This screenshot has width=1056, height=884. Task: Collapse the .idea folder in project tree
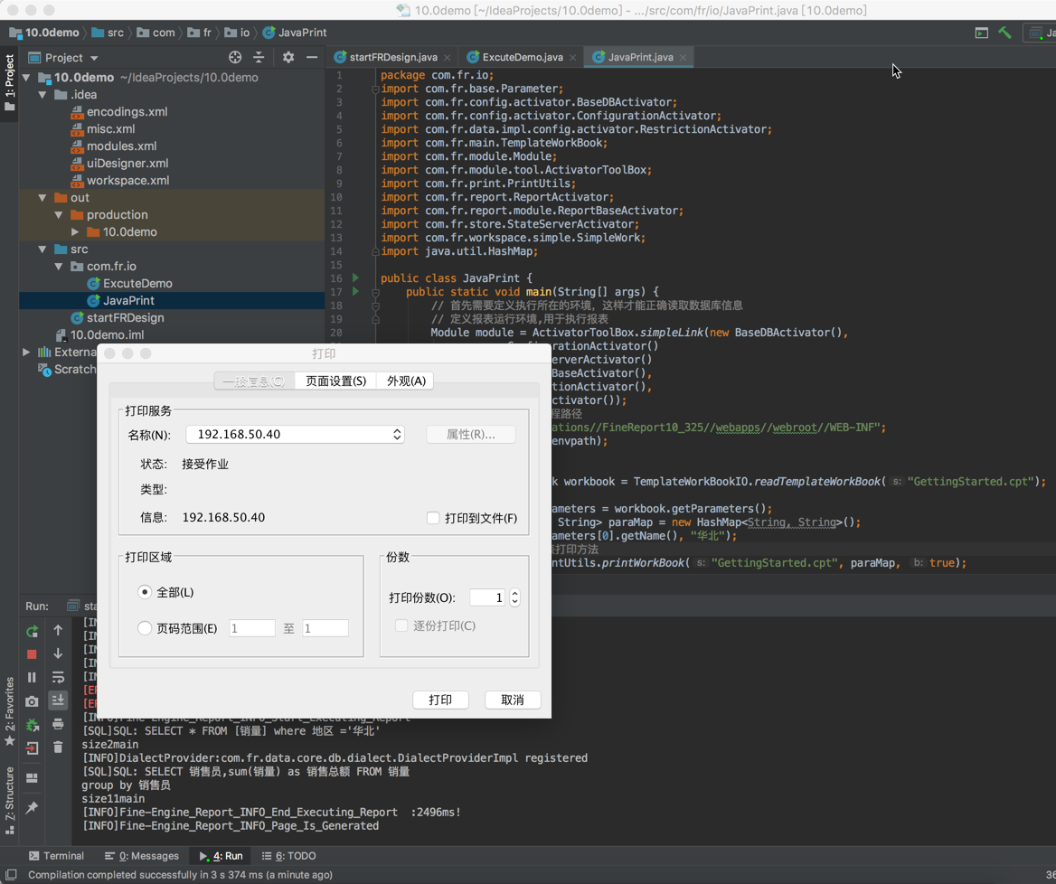pos(42,95)
